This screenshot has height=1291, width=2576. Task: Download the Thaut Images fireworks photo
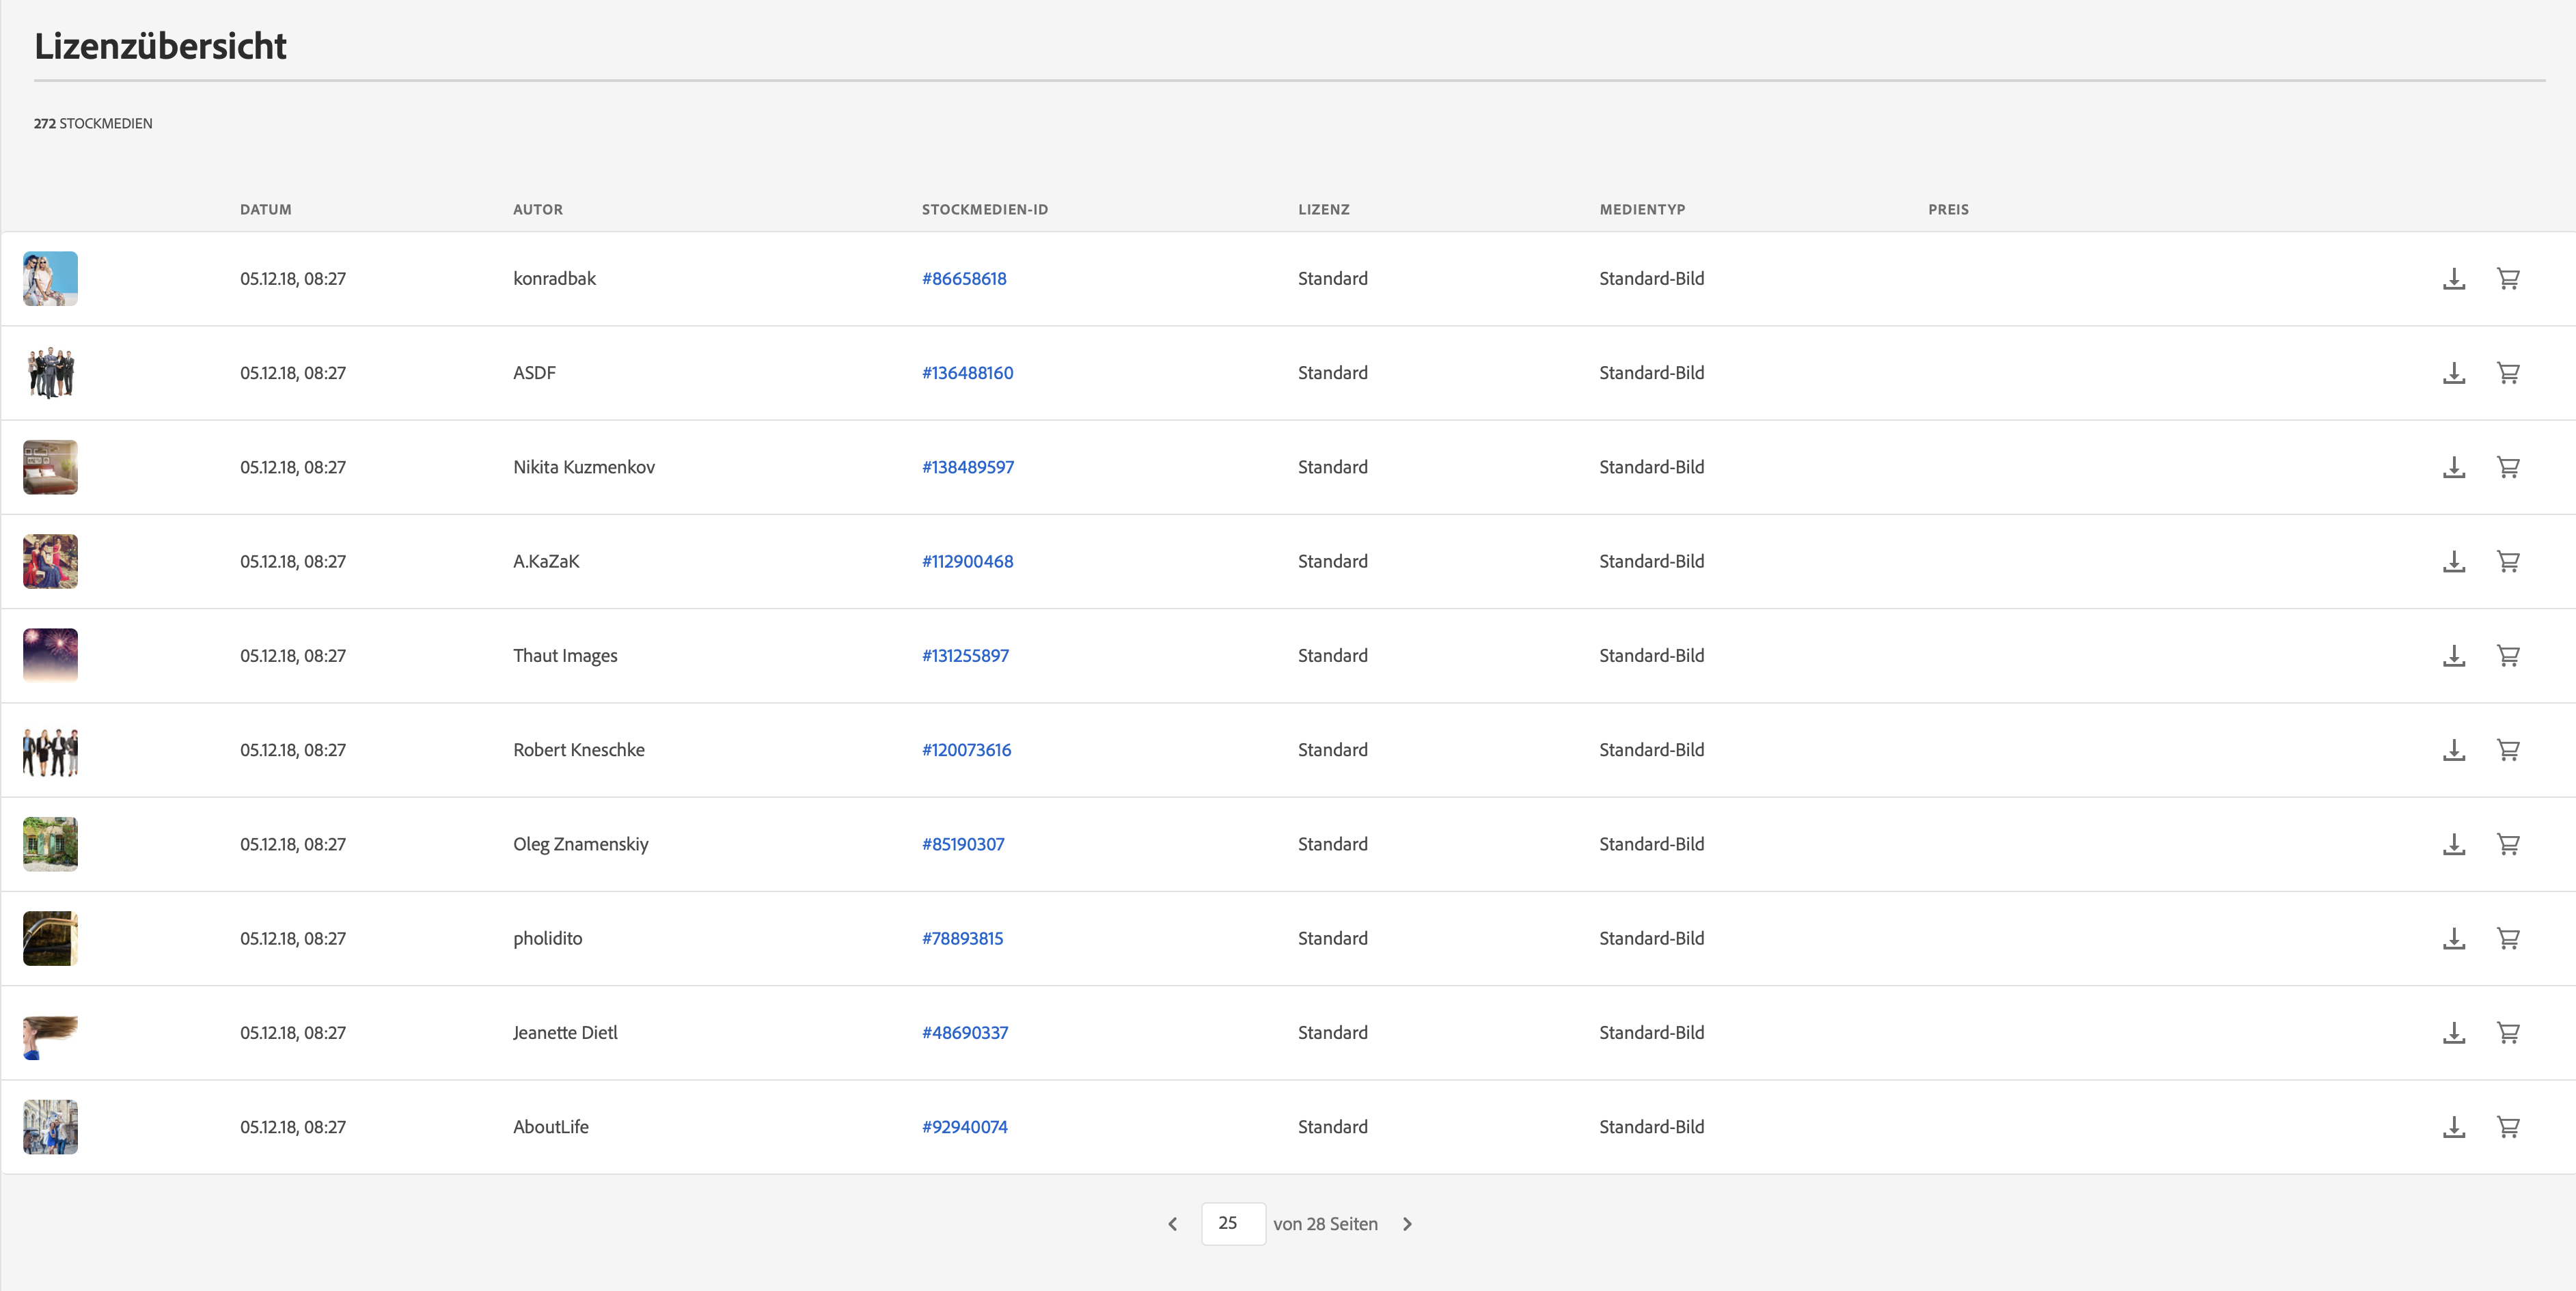2453,656
